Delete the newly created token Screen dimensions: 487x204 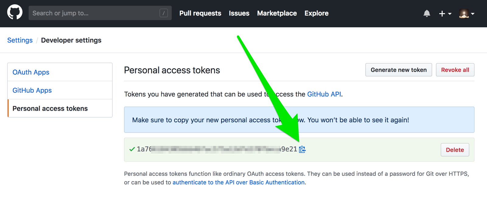[455, 150]
